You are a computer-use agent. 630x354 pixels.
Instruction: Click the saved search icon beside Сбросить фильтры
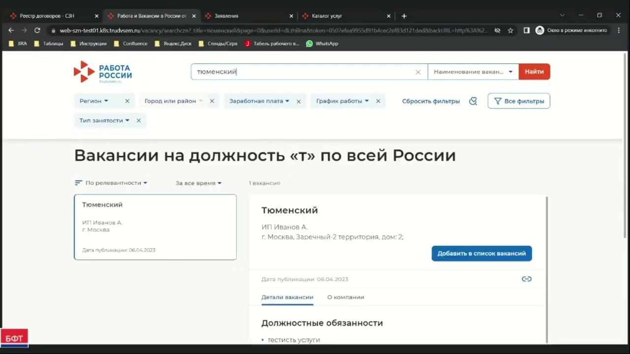point(473,101)
